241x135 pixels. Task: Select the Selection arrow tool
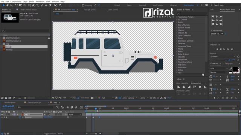click(3, 5)
